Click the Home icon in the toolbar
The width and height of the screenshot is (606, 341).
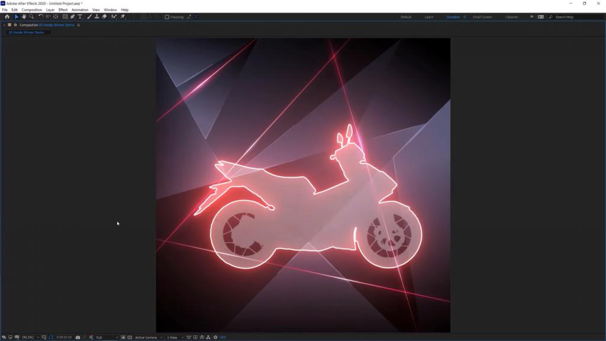[7, 17]
